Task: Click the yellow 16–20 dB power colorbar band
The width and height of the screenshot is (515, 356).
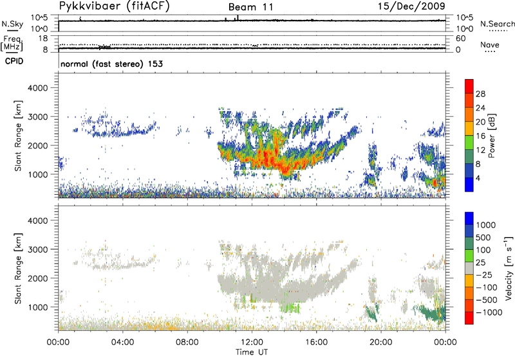Action: [469, 129]
